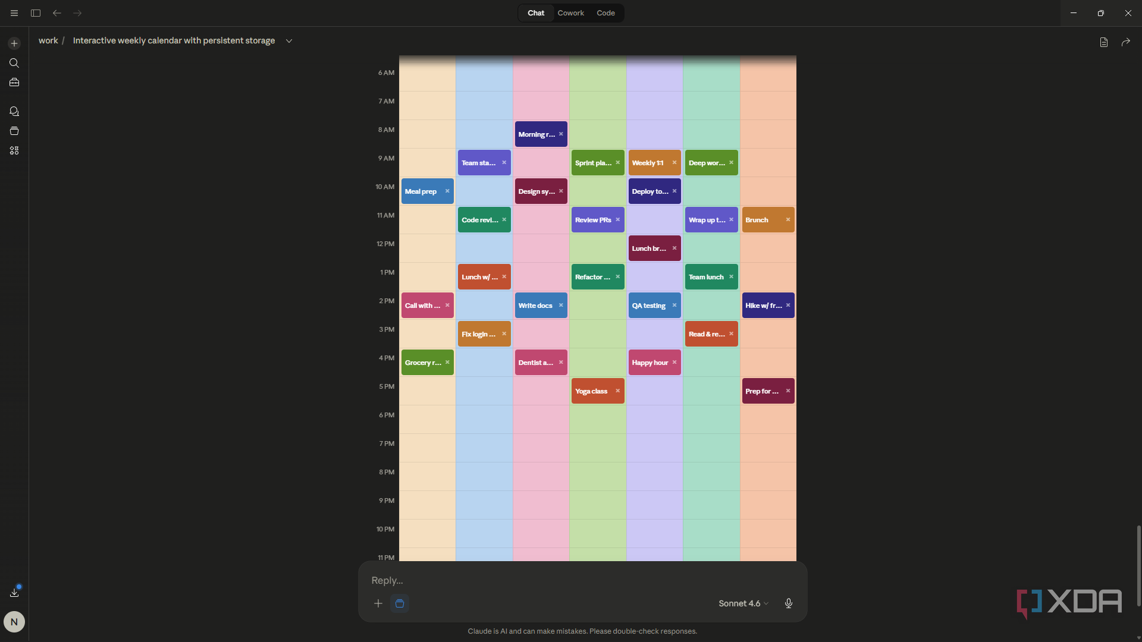The image size is (1142, 642).
Task: Remove the Prep for ... event
Action: [x=788, y=391]
